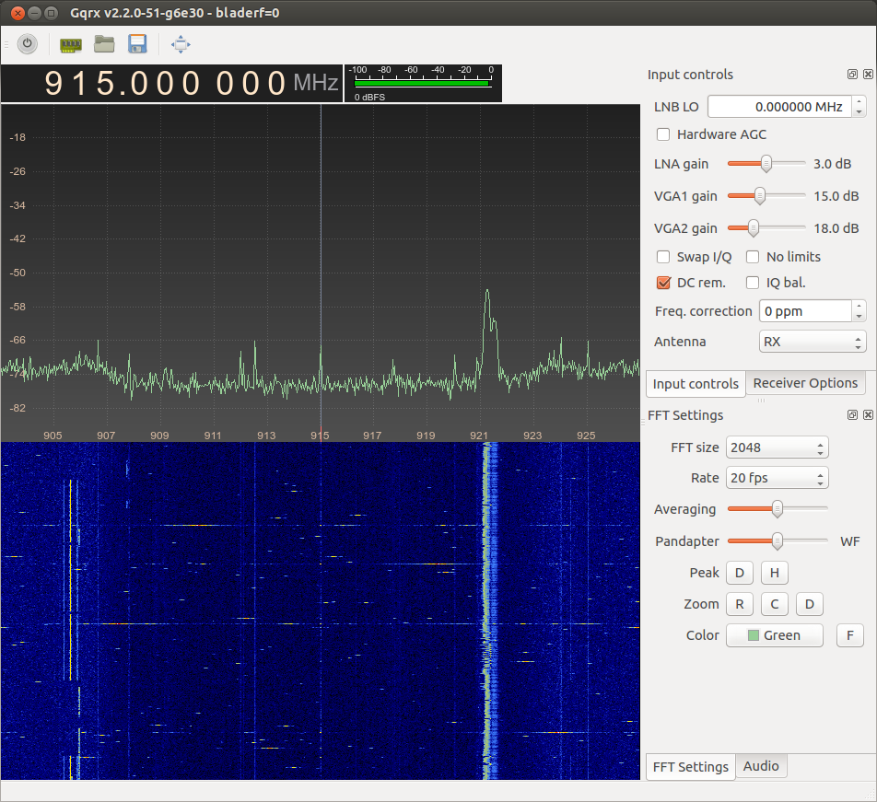Enable the Hardware AGC checkbox
Screen dimensions: 877x802
coord(663,134)
